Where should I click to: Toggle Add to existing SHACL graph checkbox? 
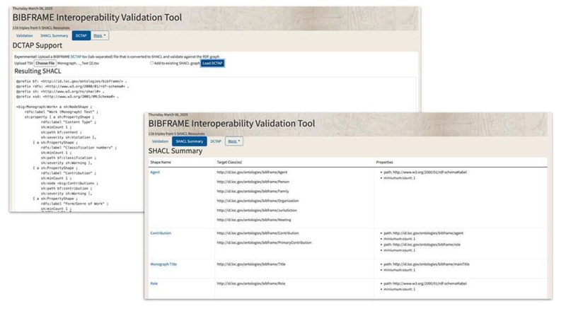point(151,63)
